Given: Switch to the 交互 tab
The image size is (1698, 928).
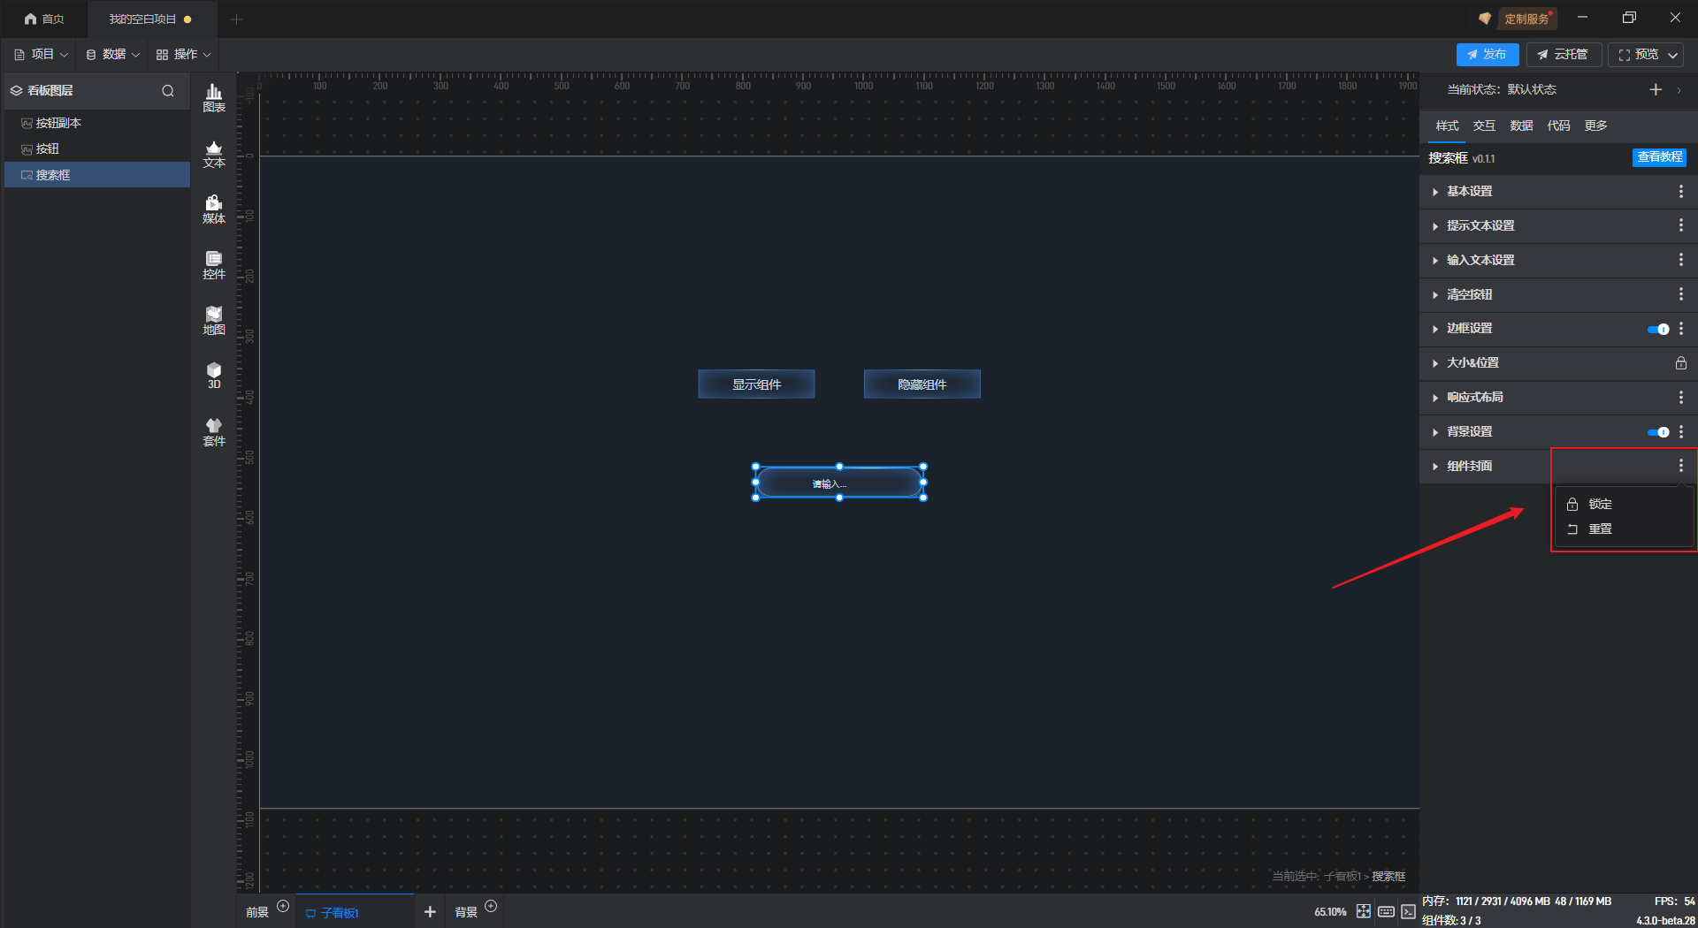Looking at the screenshot, I should pos(1484,126).
